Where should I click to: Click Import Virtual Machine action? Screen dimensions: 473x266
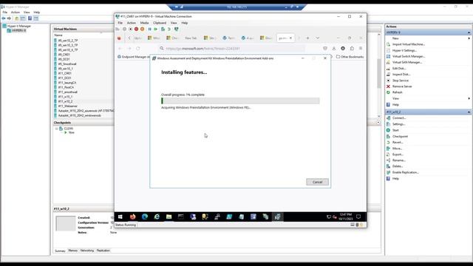point(409,44)
